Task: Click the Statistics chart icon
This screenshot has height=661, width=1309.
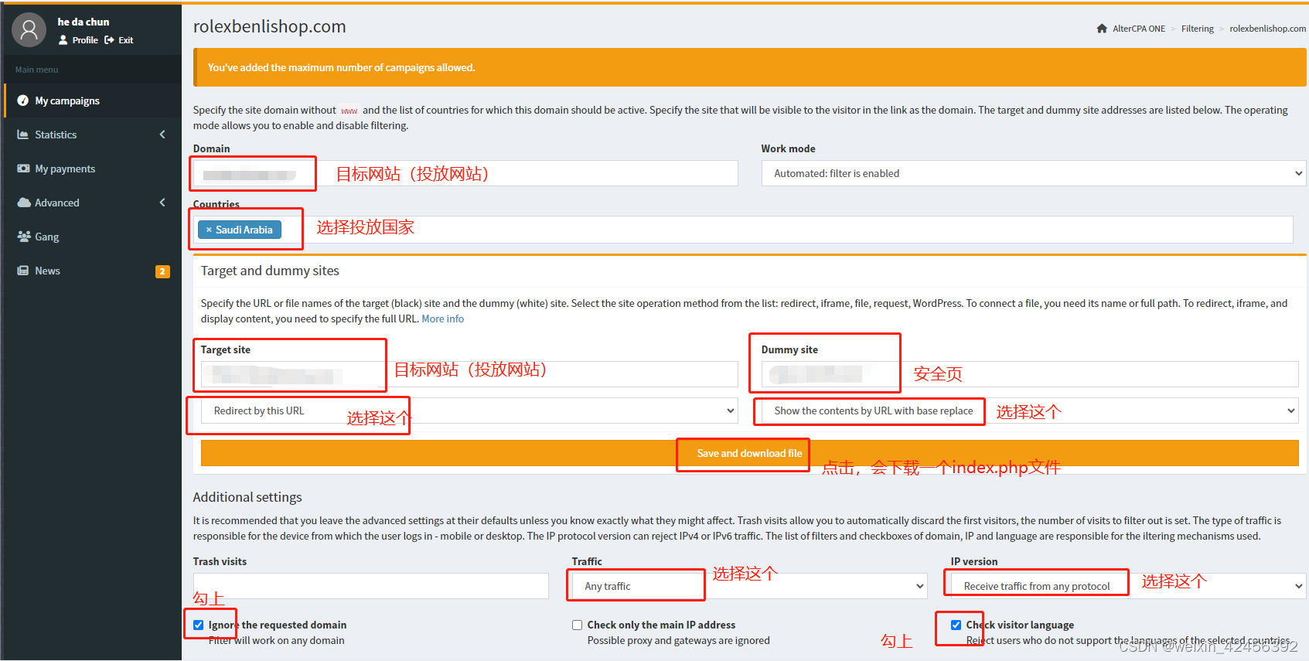Action: (x=23, y=135)
